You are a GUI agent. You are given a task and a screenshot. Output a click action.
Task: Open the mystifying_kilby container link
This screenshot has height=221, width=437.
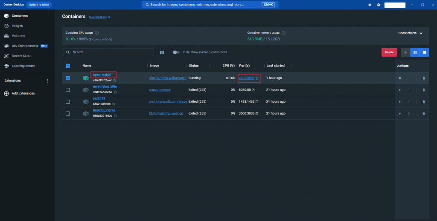point(105,87)
